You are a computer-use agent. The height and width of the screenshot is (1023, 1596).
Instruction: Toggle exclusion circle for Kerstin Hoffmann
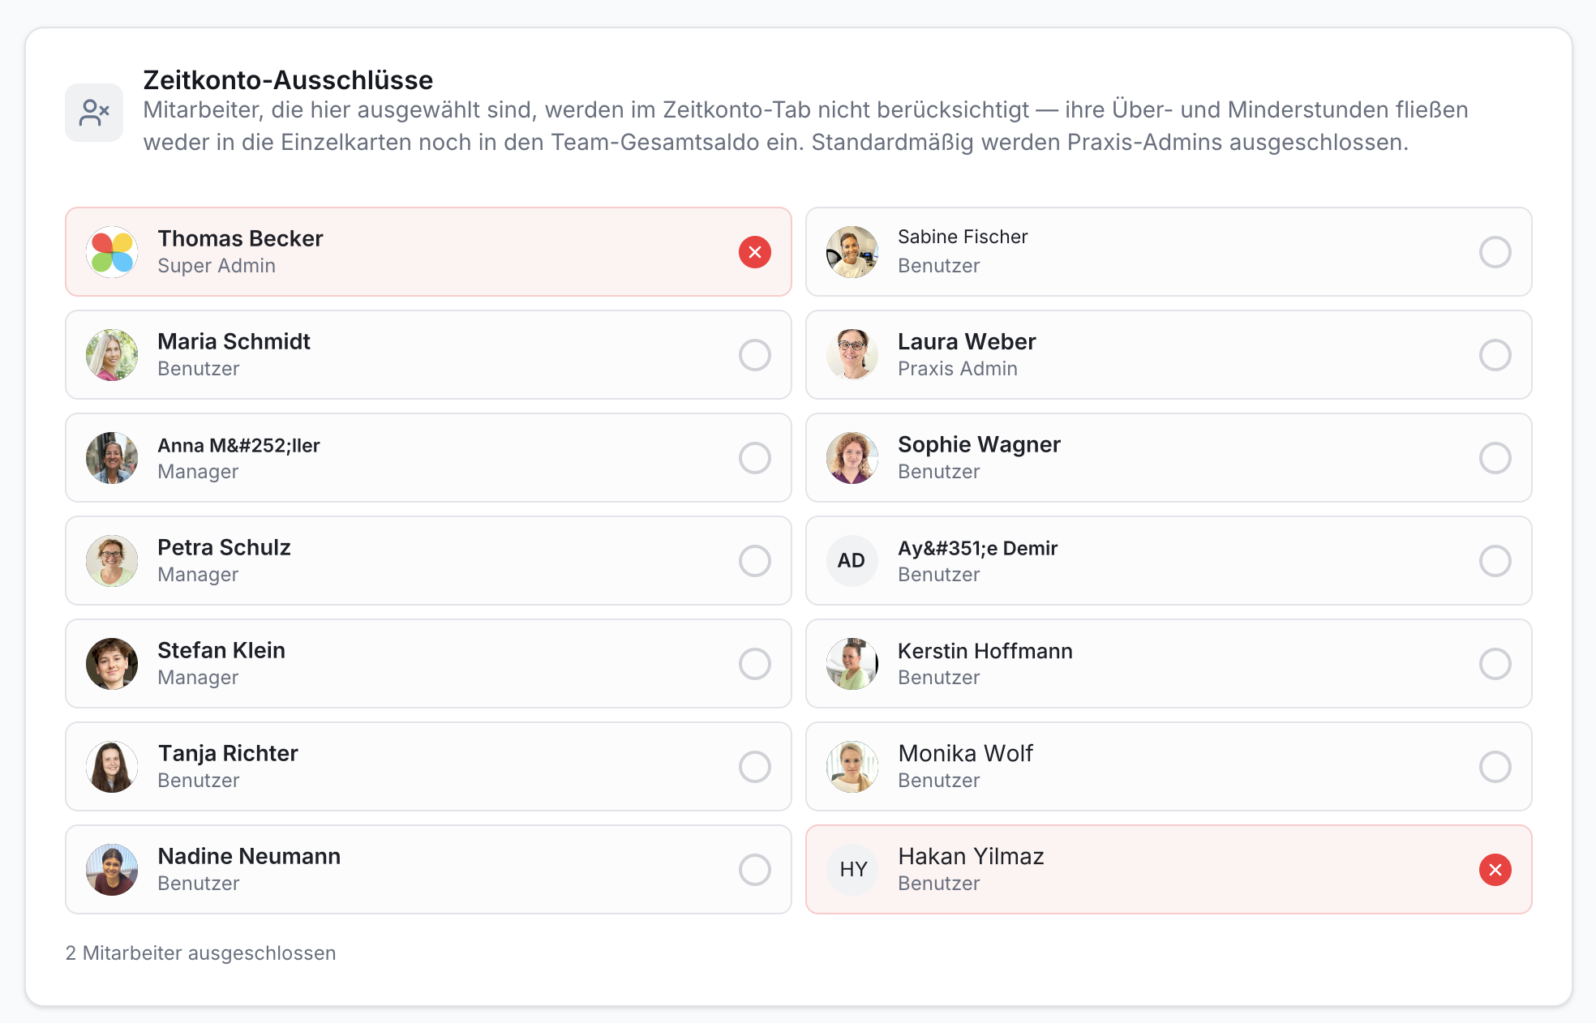1495,664
